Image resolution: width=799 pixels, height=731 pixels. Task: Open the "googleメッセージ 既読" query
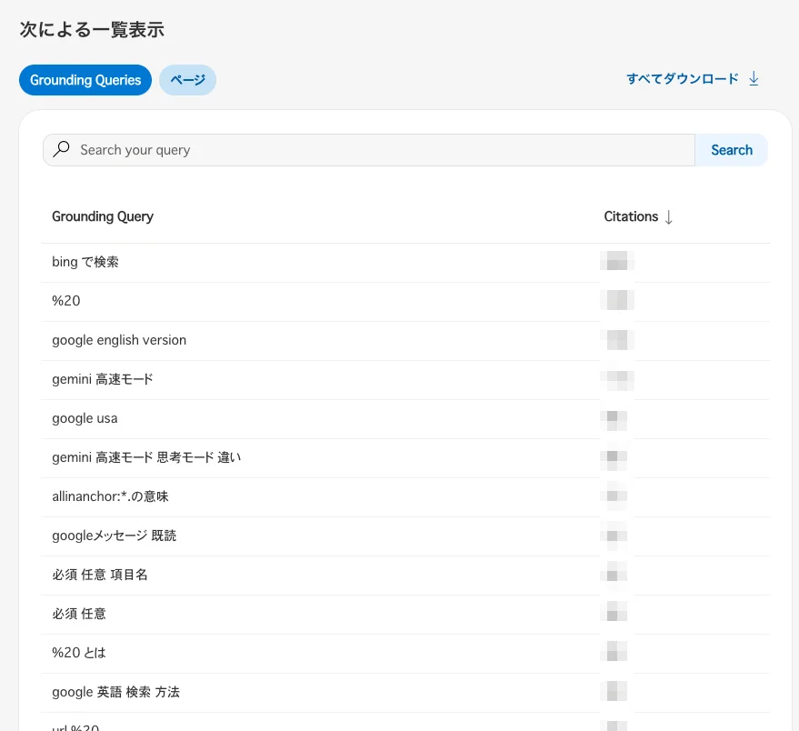[115, 536]
